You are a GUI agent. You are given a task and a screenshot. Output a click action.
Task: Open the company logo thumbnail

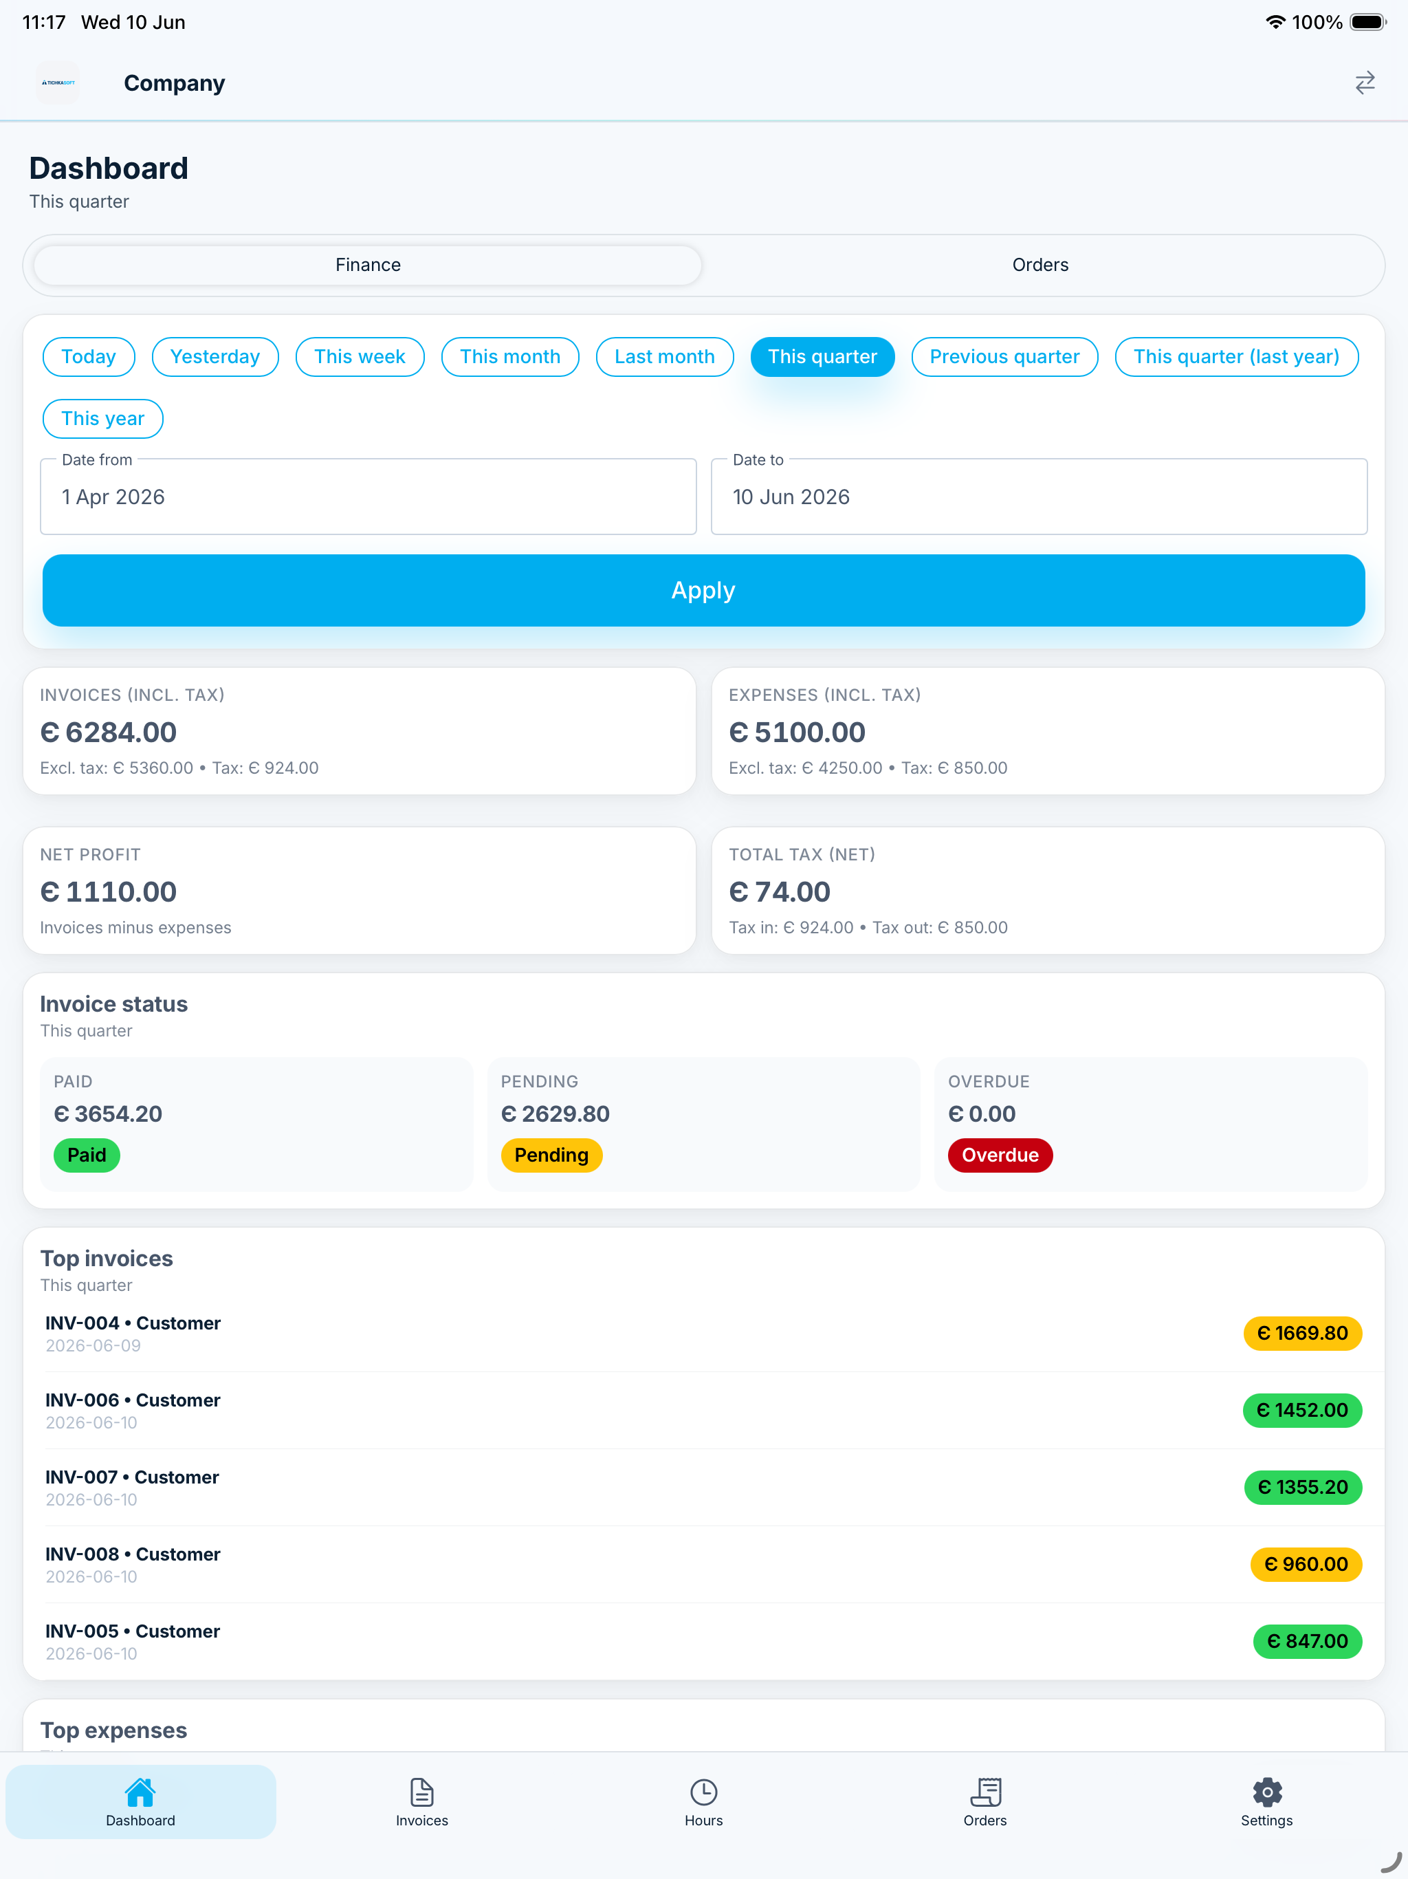point(58,83)
